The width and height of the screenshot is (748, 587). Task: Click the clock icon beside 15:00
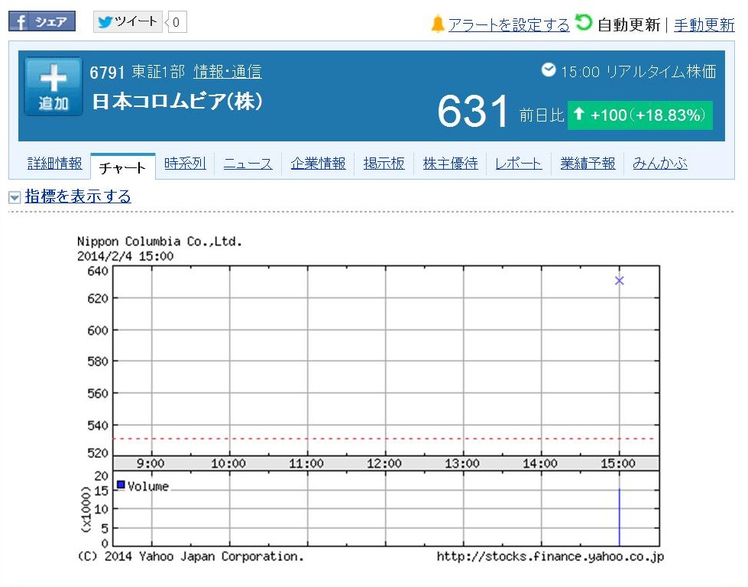click(x=549, y=70)
